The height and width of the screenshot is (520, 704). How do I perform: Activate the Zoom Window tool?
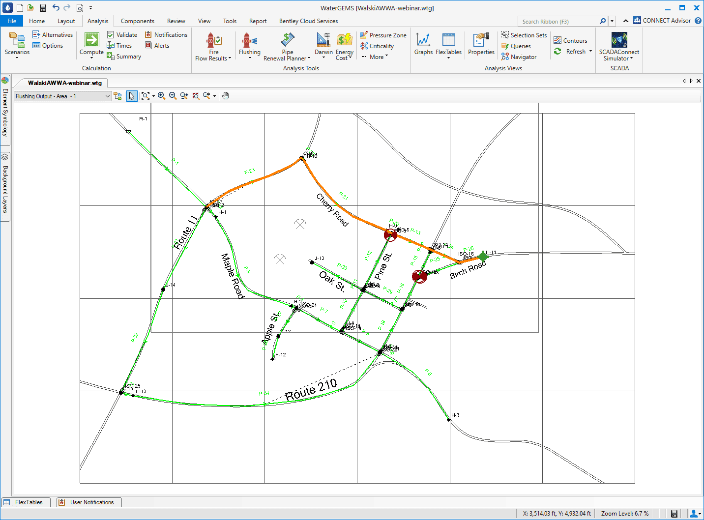point(196,96)
